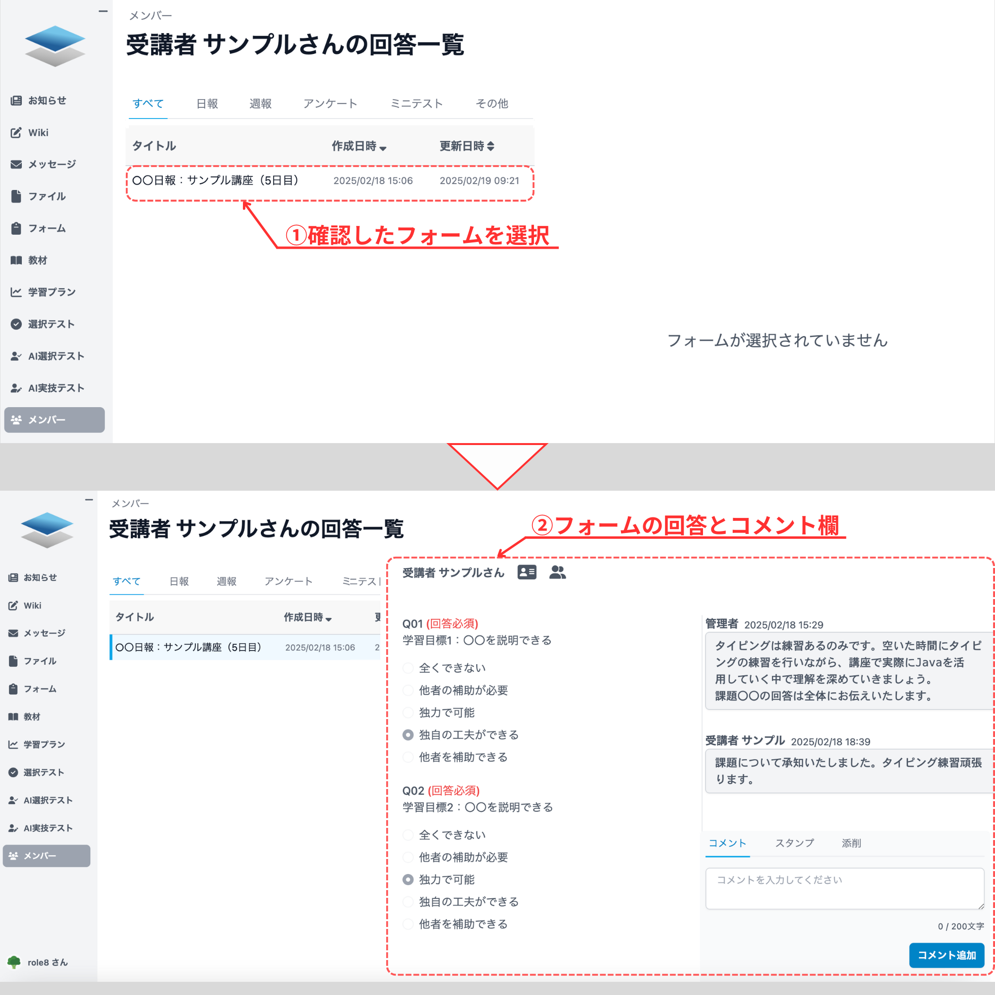Click the group members icon beside 受講者 サンプルさん

click(x=557, y=572)
